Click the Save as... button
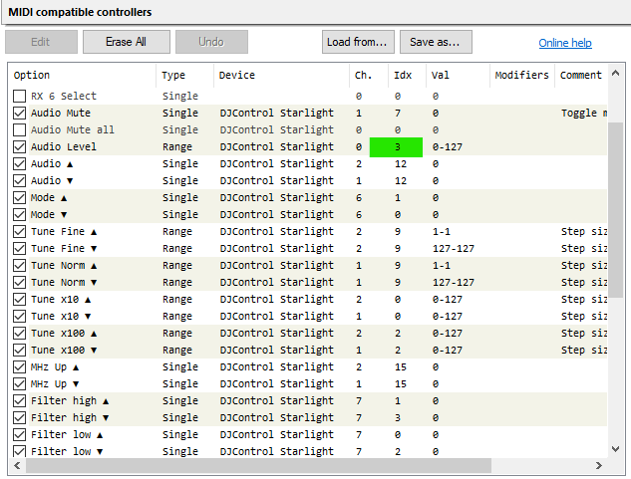The height and width of the screenshot is (479, 631). 436,42
